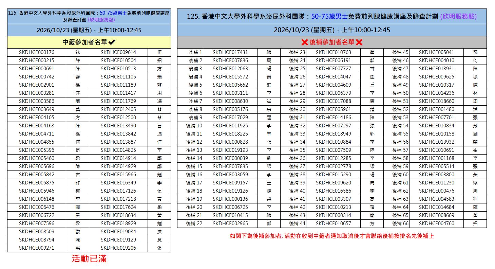Click ID SKDHCE018634

(118, 215)
